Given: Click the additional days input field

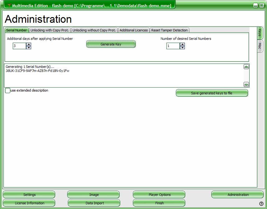Looking at the screenshot, I should [19, 46].
